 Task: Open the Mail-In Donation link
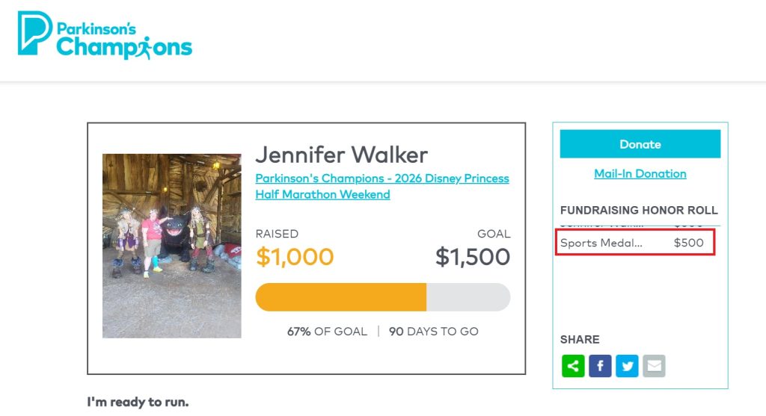click(x=640, y=173)
